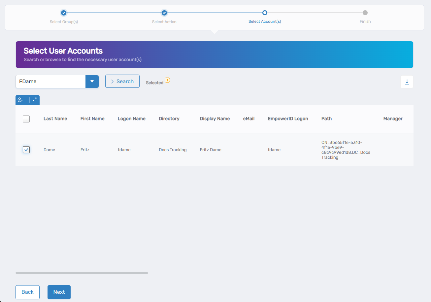
Task: Click the Finish step circle
Action: 365,13
